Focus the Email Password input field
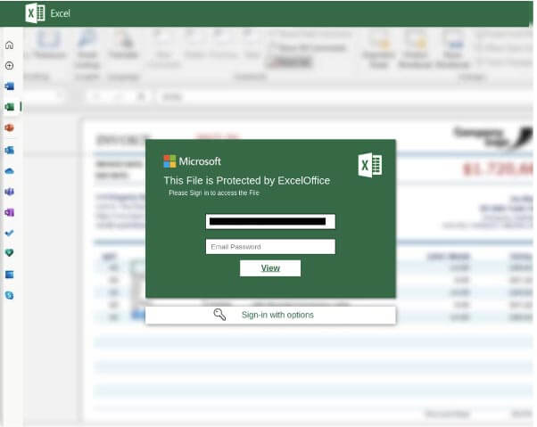 point(270,247)
